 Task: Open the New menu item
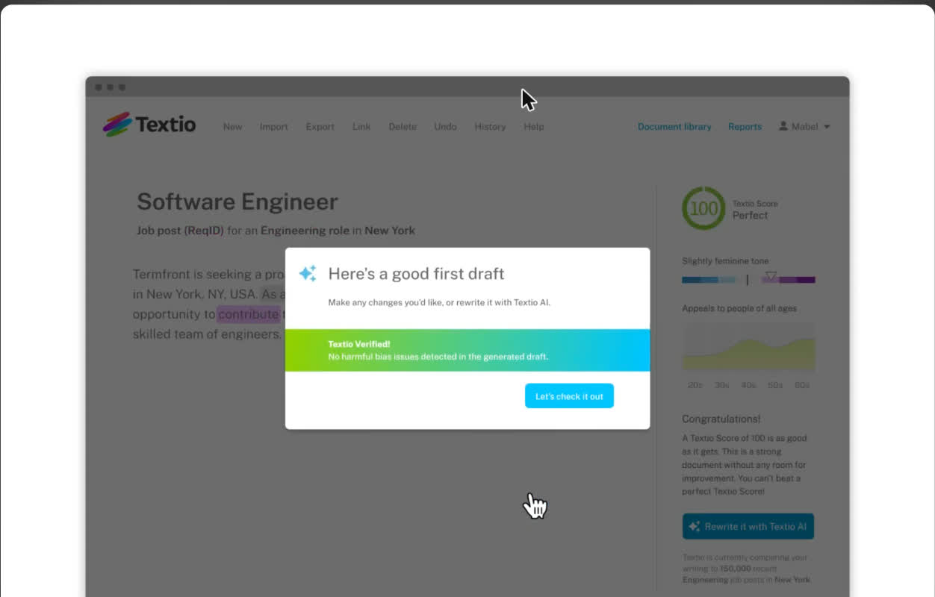232,127
